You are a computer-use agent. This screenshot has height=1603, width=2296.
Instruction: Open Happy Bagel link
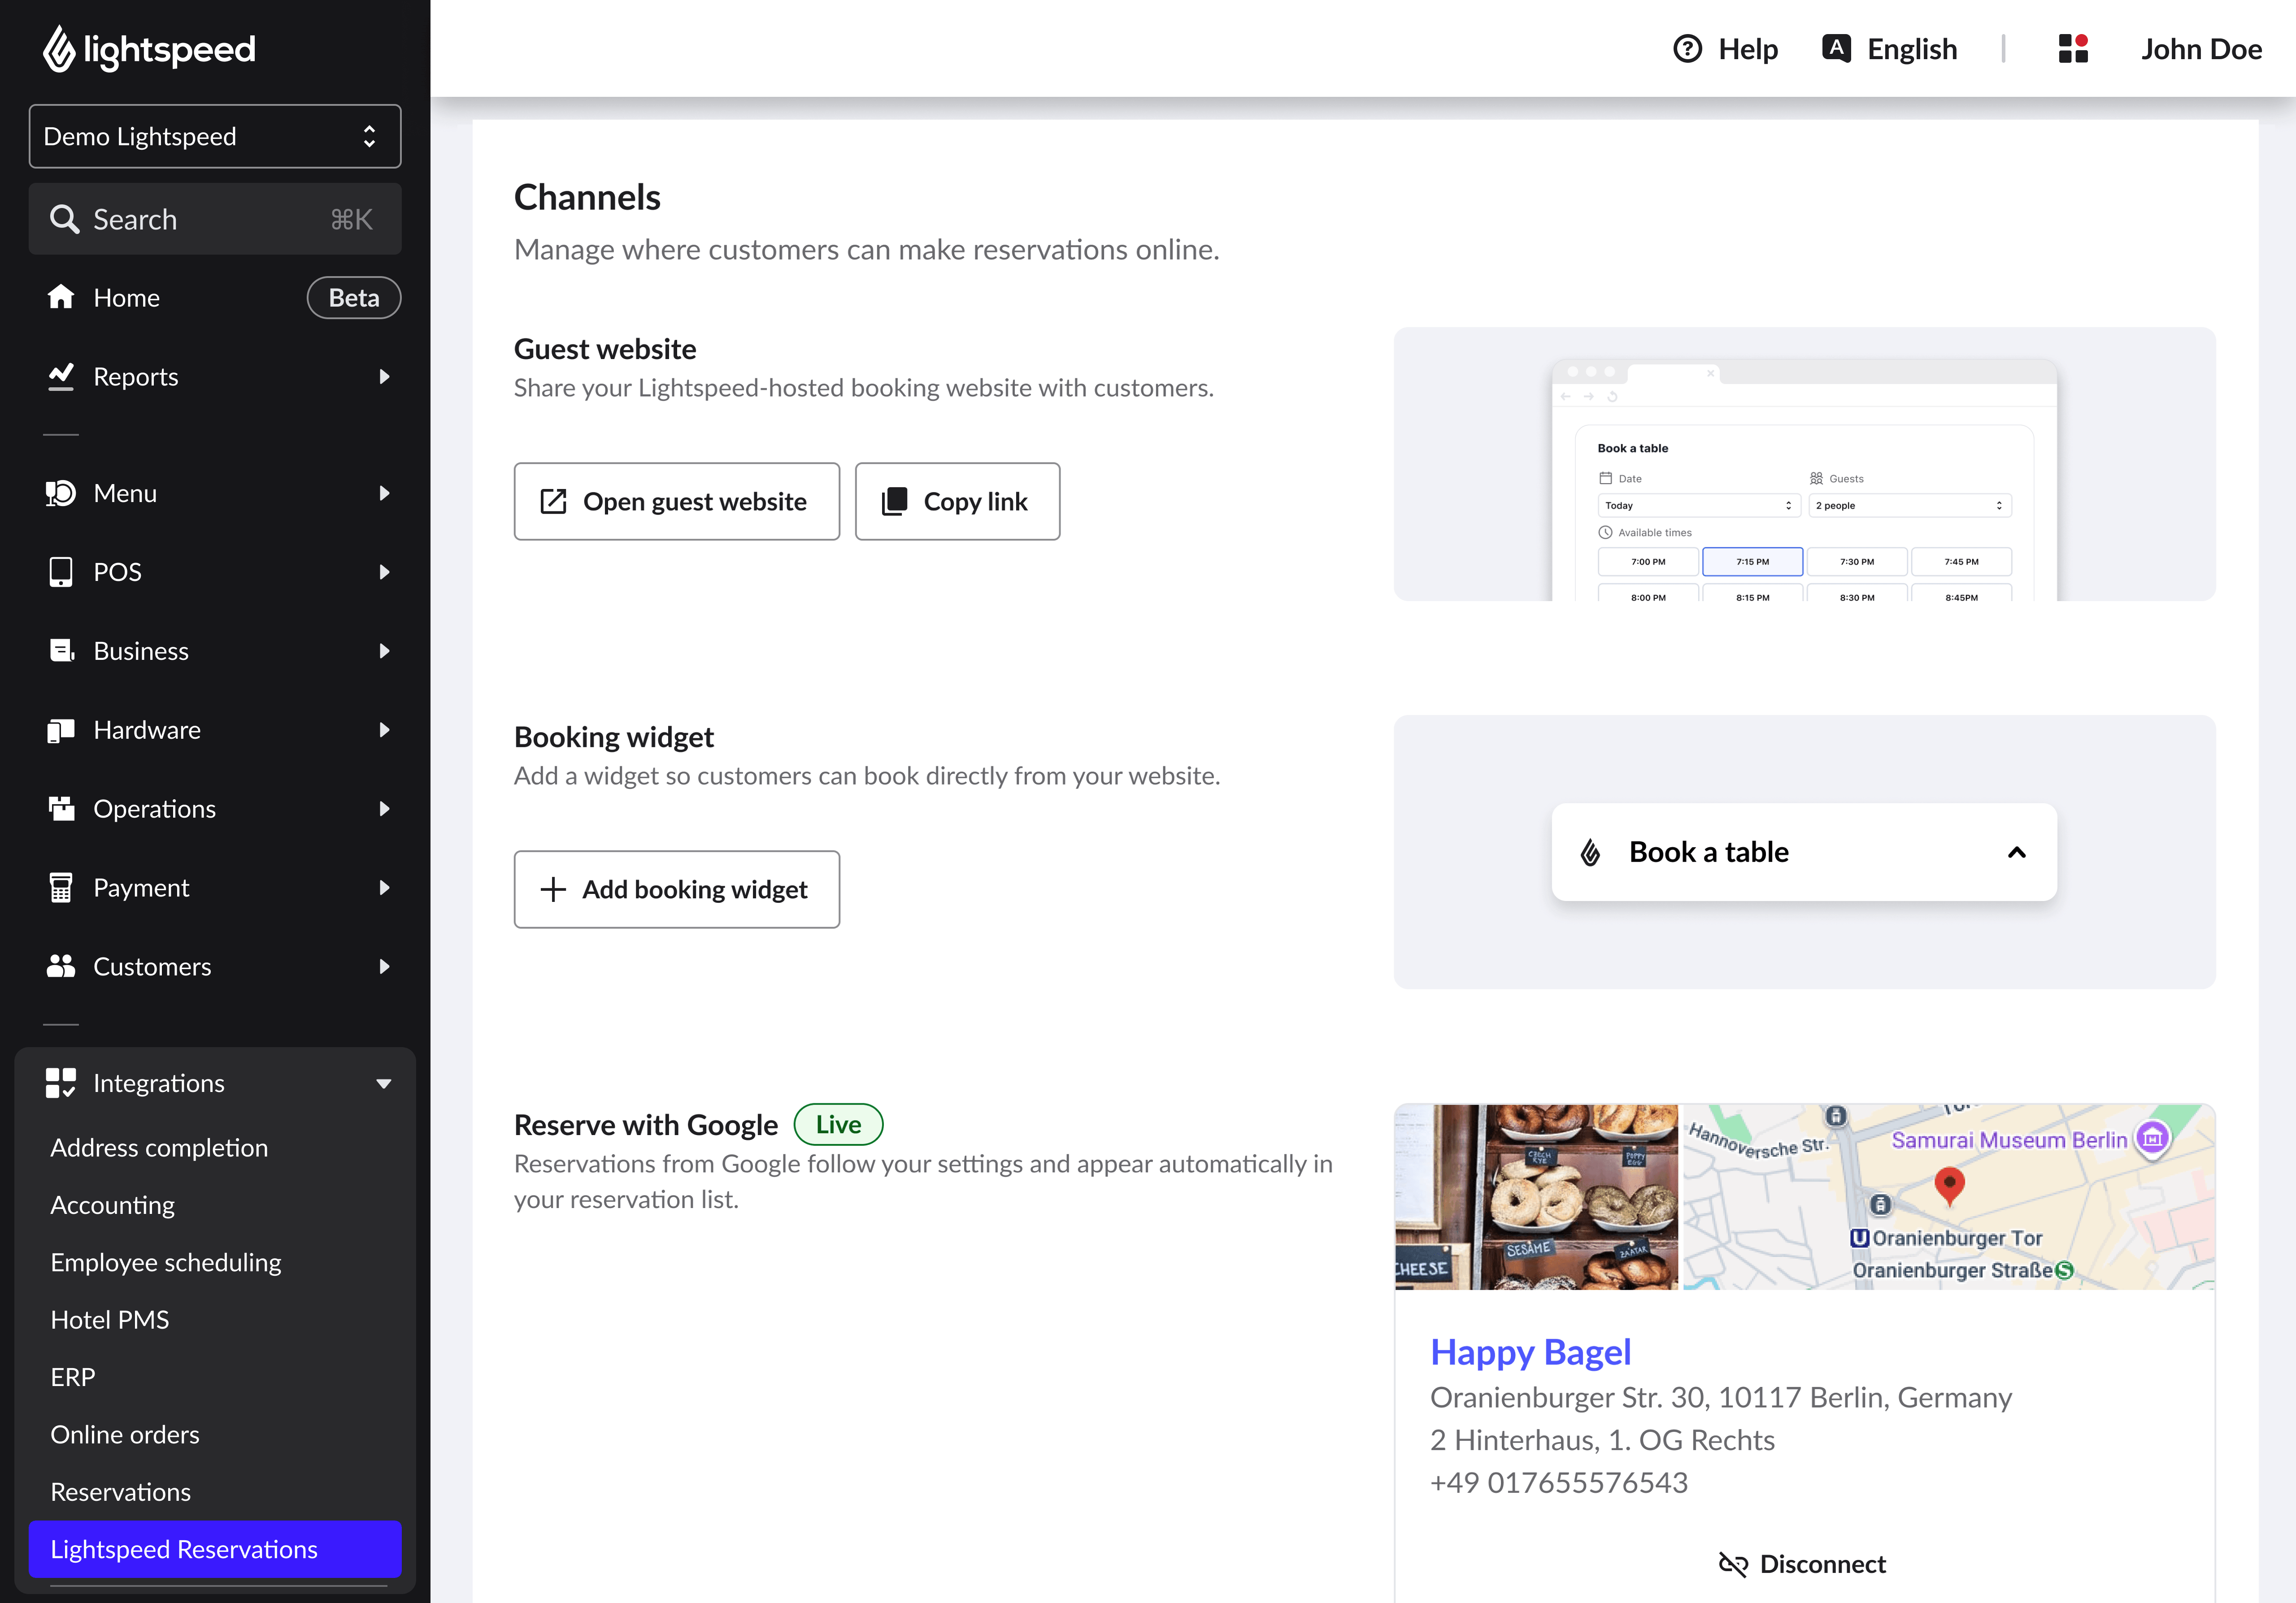coord(1530,1352)
